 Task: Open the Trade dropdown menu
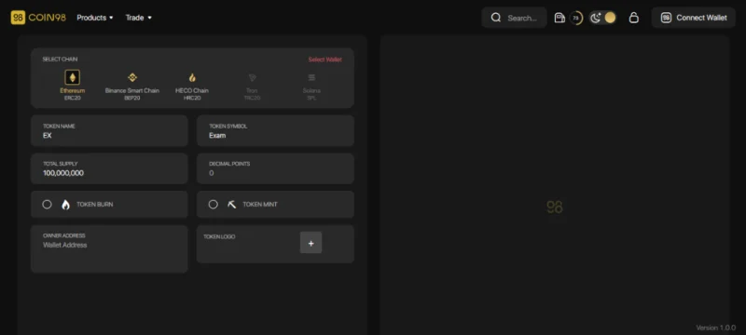click(x=138, y=18)
